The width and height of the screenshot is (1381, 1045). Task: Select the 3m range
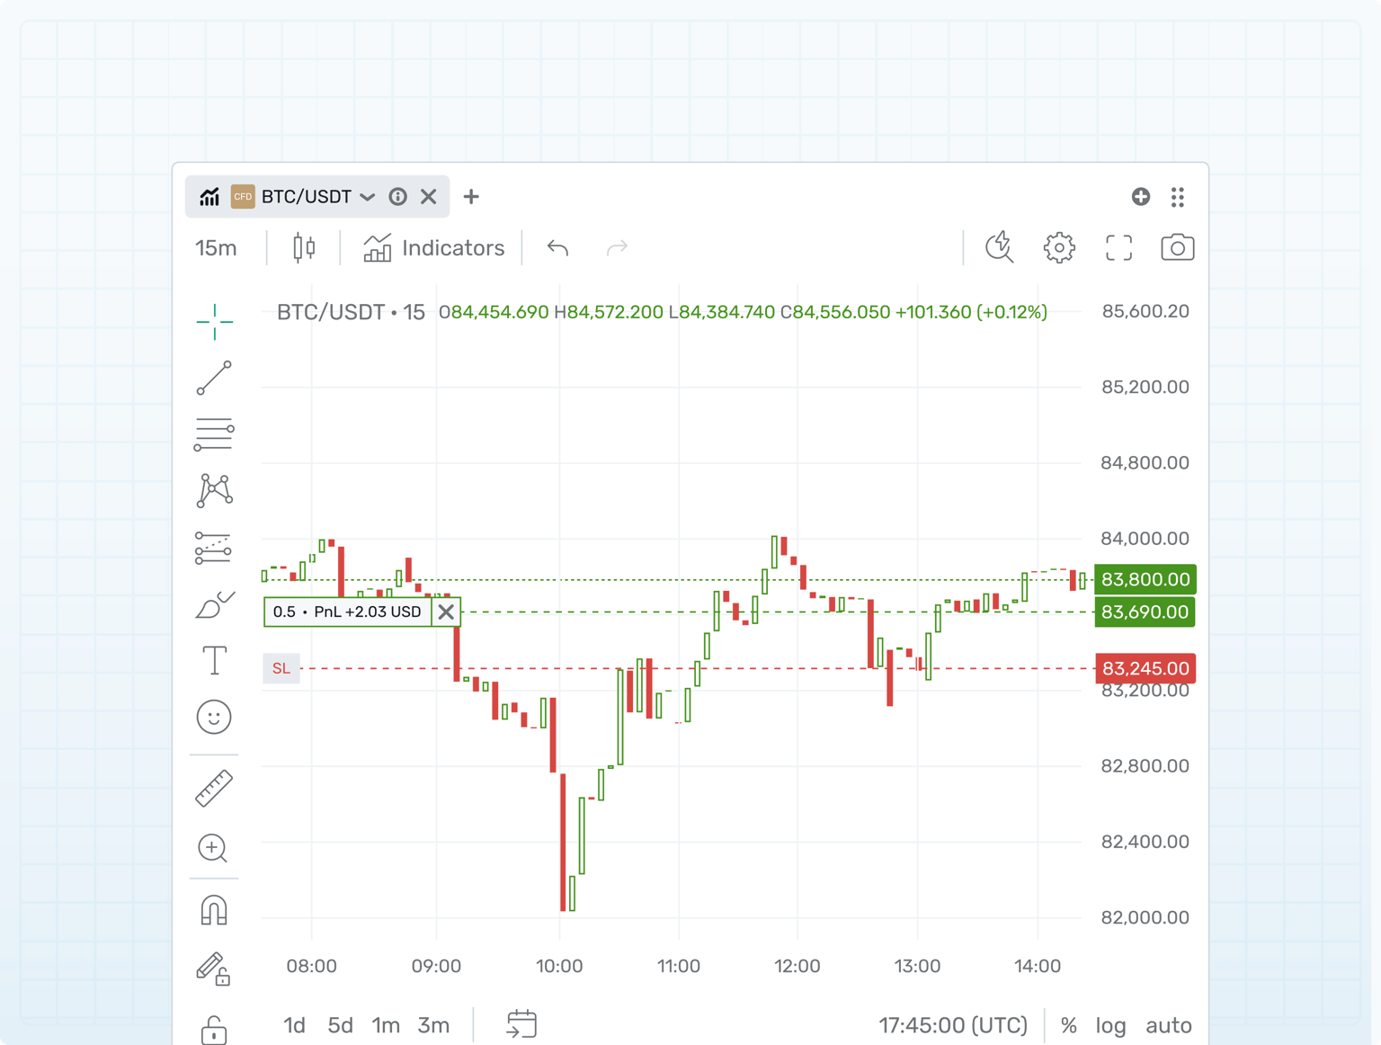[433, 1025]
